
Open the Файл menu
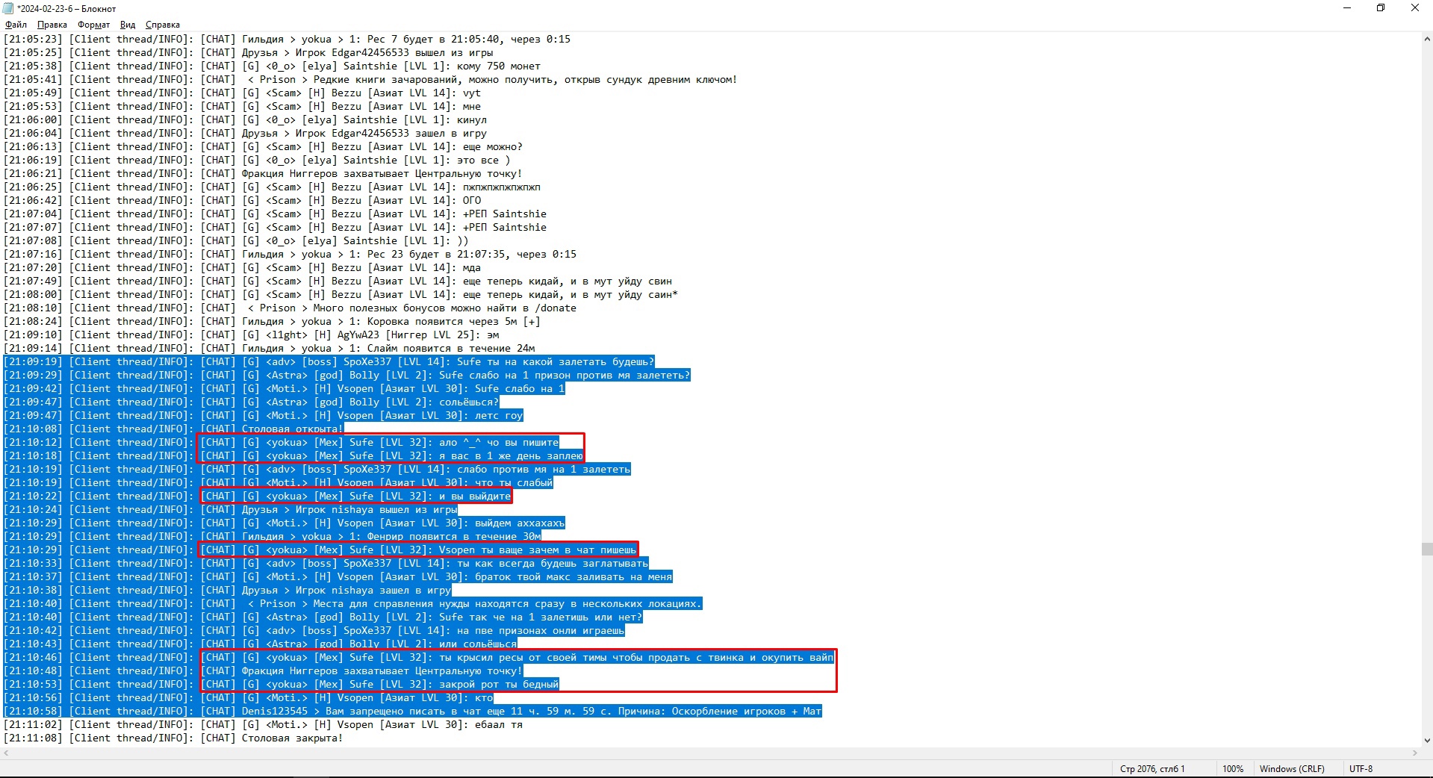16,25
